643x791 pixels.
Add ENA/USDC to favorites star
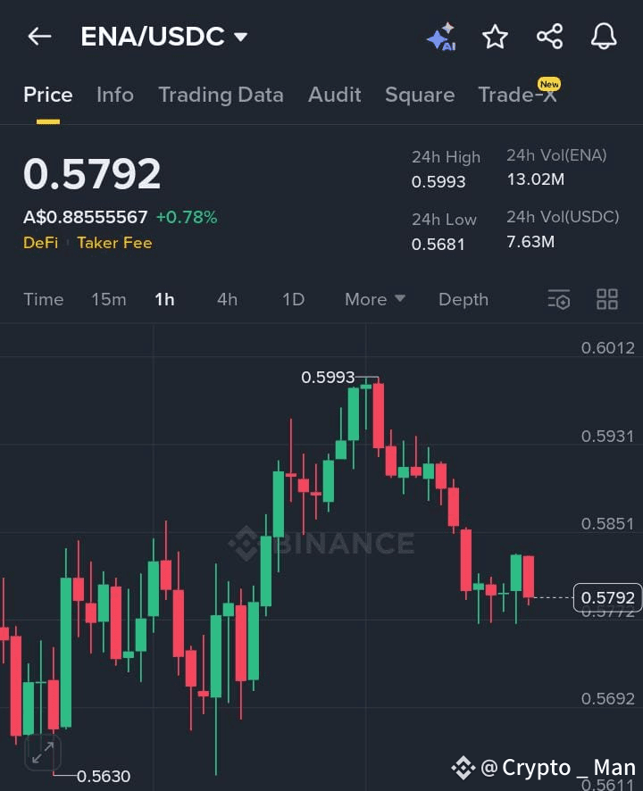pos(495,37)
